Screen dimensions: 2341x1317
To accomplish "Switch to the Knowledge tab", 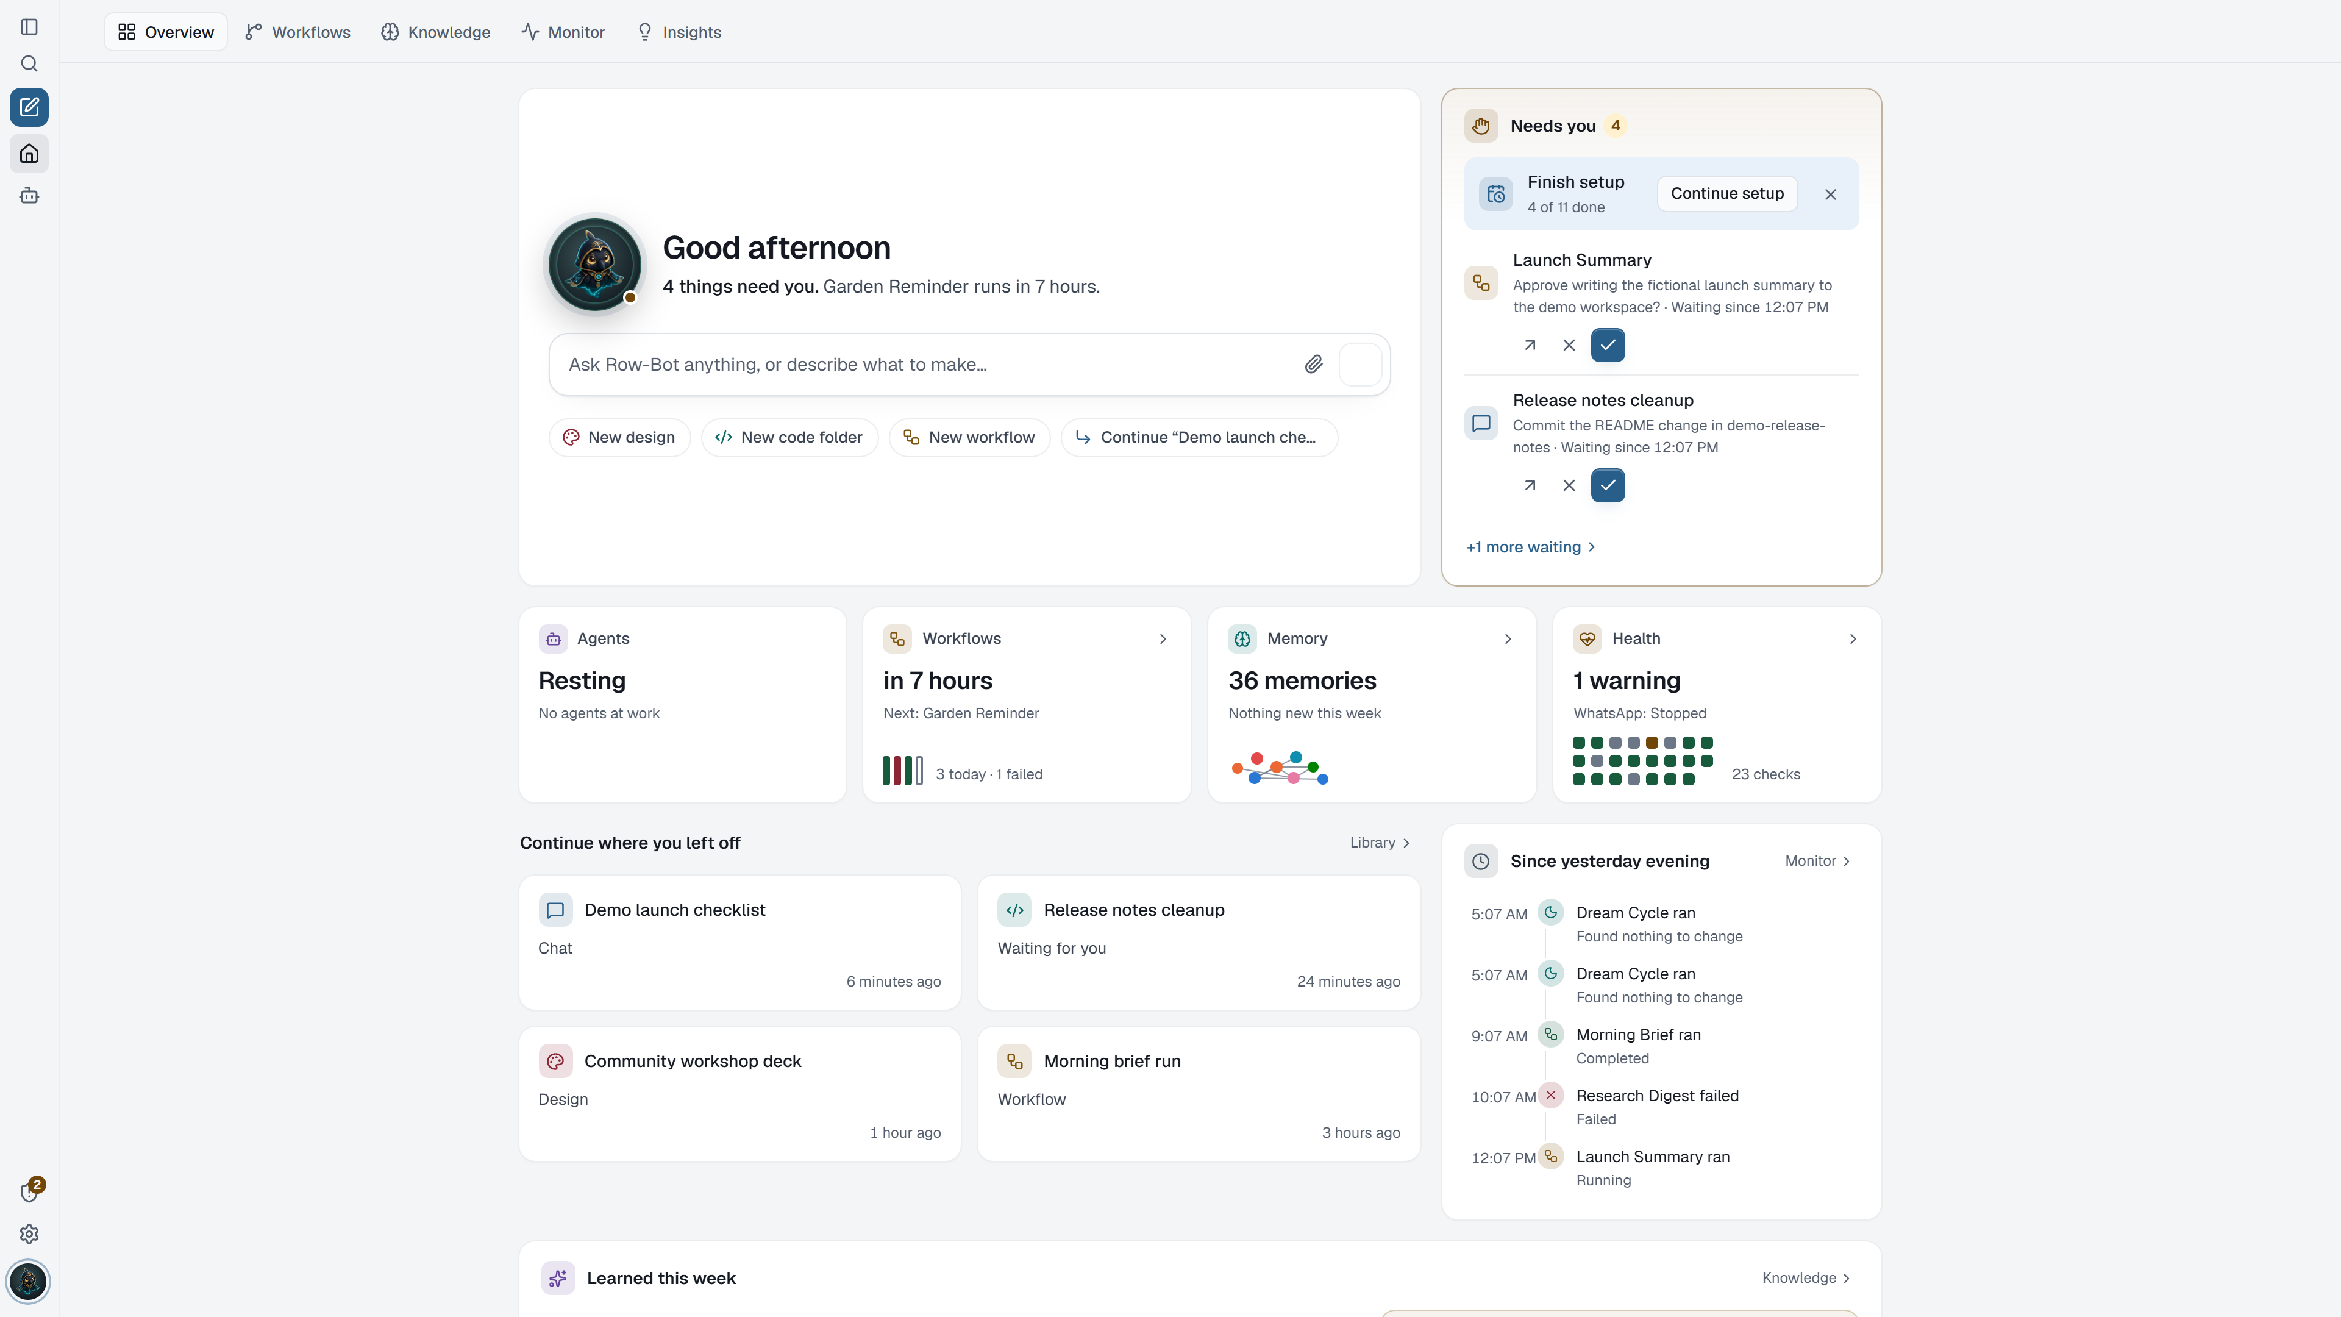I will click(x=435, y=32).
